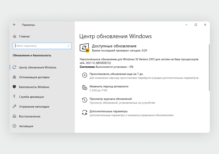Image resolution: width=219 pixels, height=154 pixels.
Task: Open the Главная home icon
Action: [15, 36]
